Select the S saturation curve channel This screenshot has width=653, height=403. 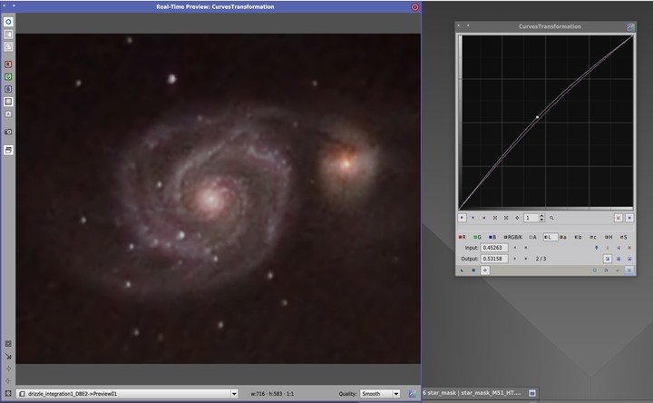623,237
